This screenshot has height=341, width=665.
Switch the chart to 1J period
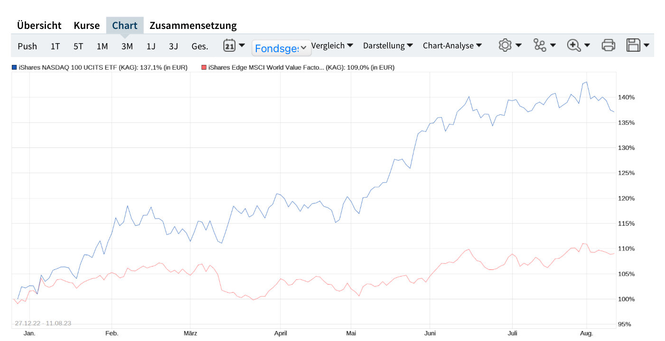pyautogui.click(x=151, y=46)
